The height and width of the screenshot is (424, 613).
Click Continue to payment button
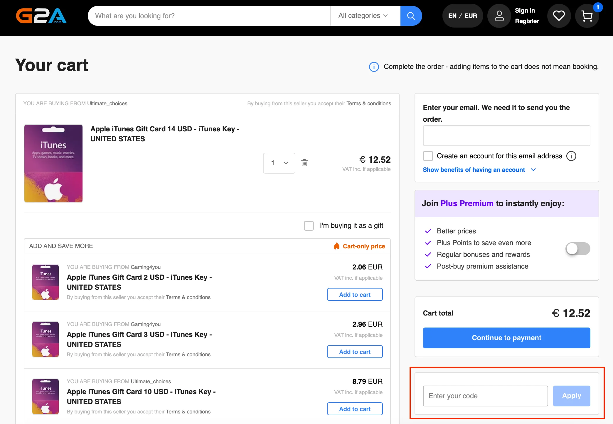pos(506,338)
